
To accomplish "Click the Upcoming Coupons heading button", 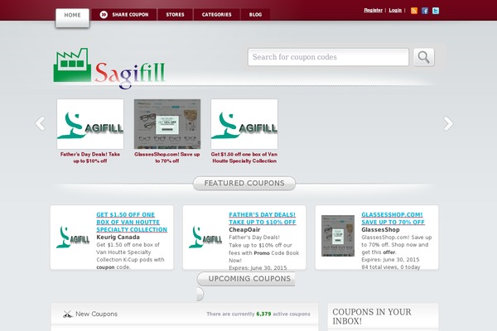I will [x=246, y=279].
